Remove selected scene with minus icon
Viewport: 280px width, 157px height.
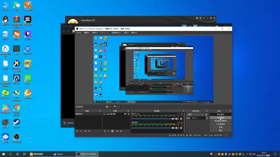pyautogui.click(x=81, y=131)
